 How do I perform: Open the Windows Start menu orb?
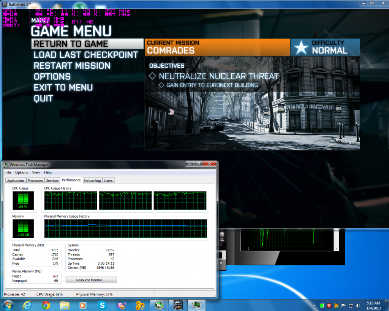click(8, 305)
